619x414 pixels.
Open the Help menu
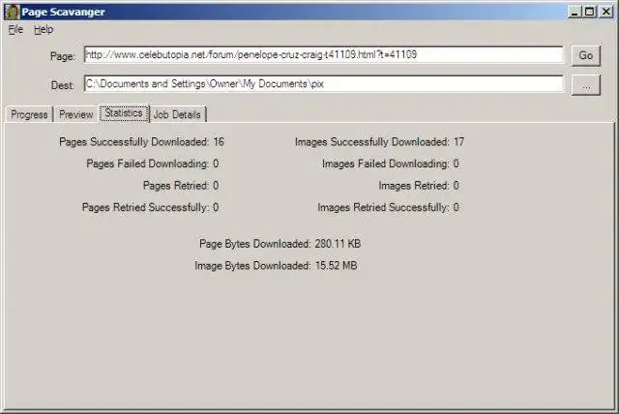pyautogui.click(x=44, y=30)
